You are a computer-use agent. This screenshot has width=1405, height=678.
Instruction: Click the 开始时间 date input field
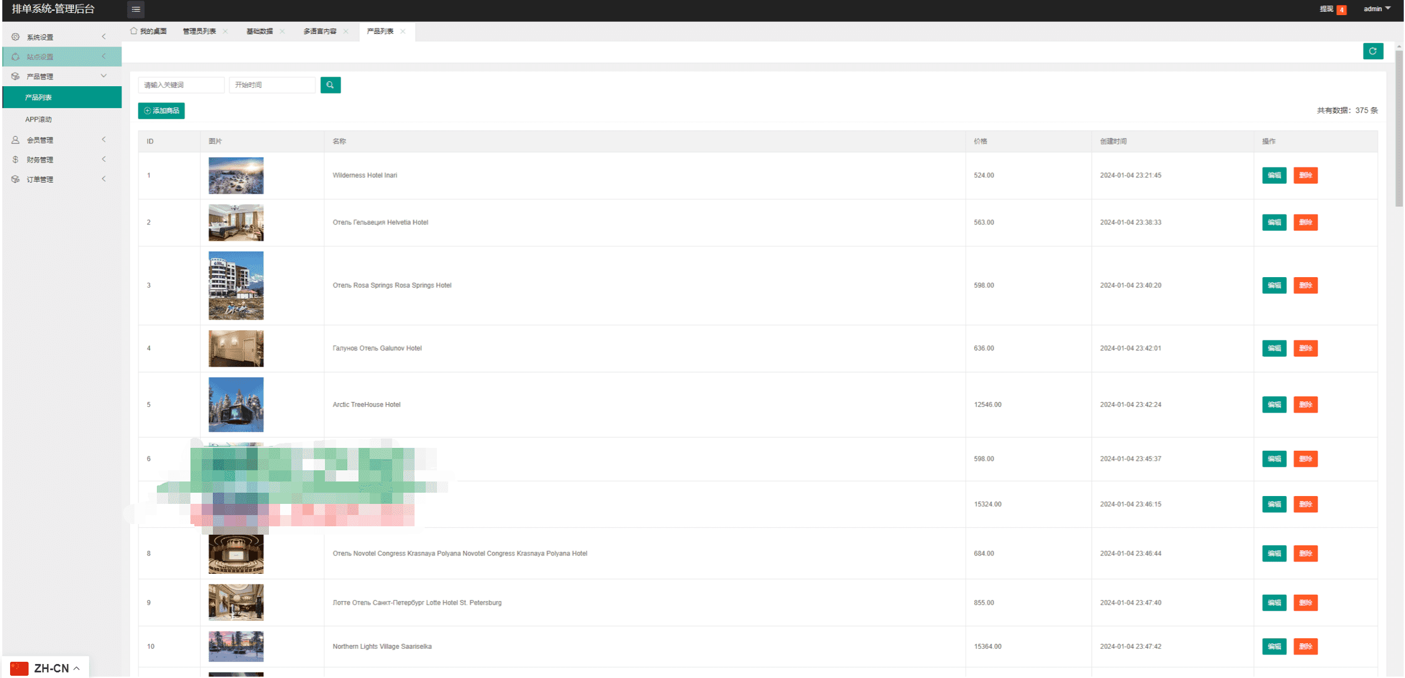pyautogui.click(x=272, y=85)
